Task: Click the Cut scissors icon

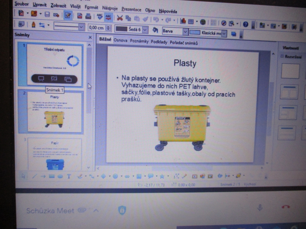Action: [x=120, y=18]
